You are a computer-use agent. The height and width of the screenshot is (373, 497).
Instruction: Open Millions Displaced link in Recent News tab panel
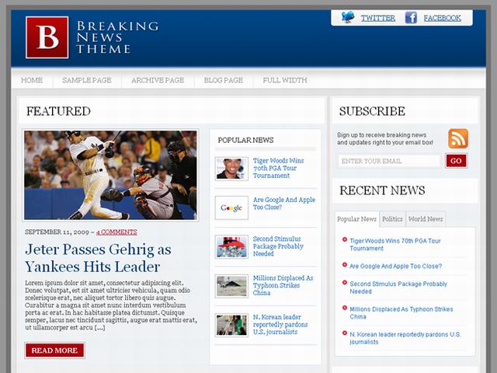[401, 313]
